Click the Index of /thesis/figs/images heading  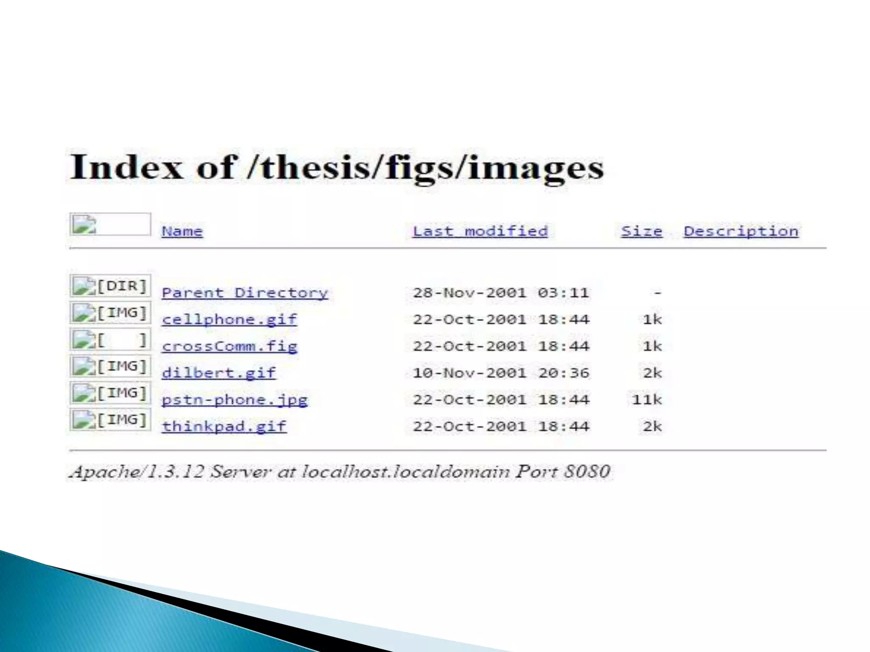(x=336, y=168)
